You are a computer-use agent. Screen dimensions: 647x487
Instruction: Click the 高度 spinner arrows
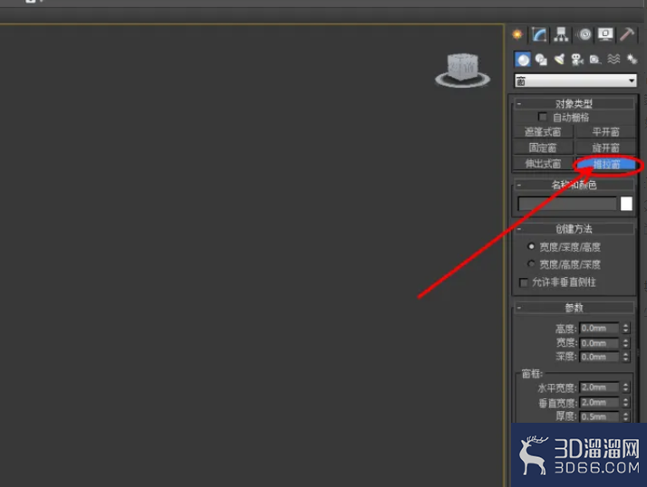(625, 329)
